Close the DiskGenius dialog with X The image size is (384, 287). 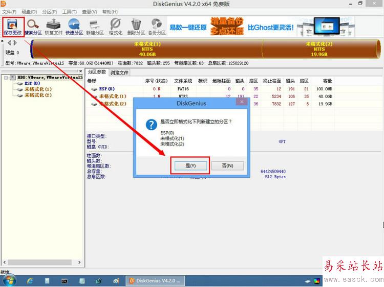[x=242, y=102]
